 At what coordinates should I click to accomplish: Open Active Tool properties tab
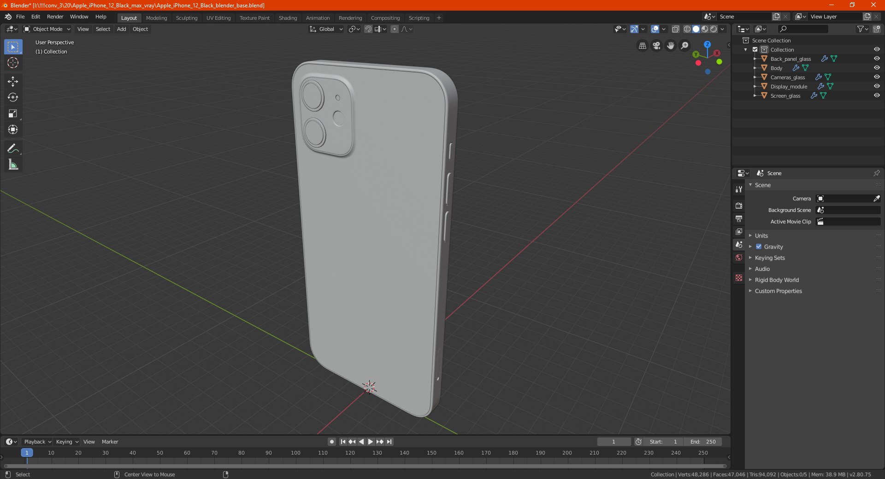click(739, 189)
